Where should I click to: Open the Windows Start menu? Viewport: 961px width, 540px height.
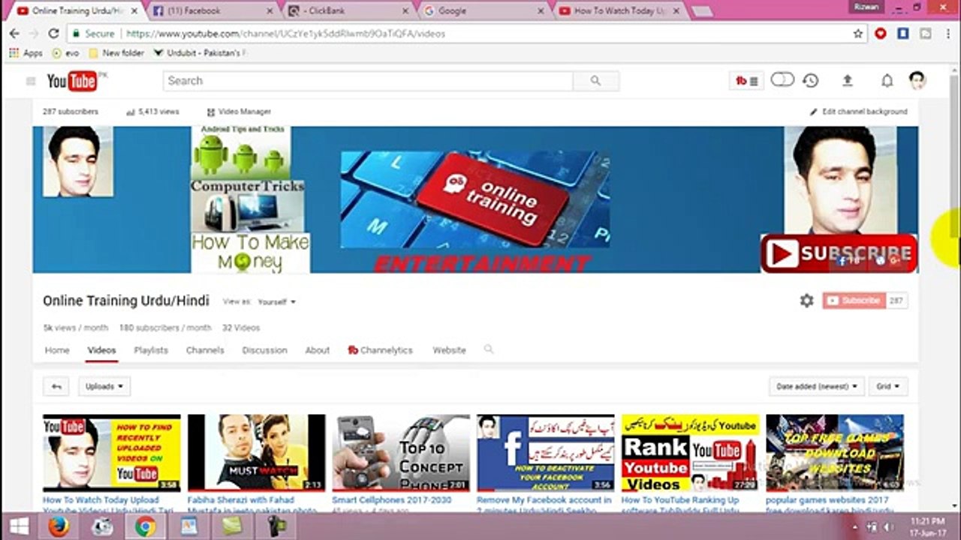[x=19, y=526]
